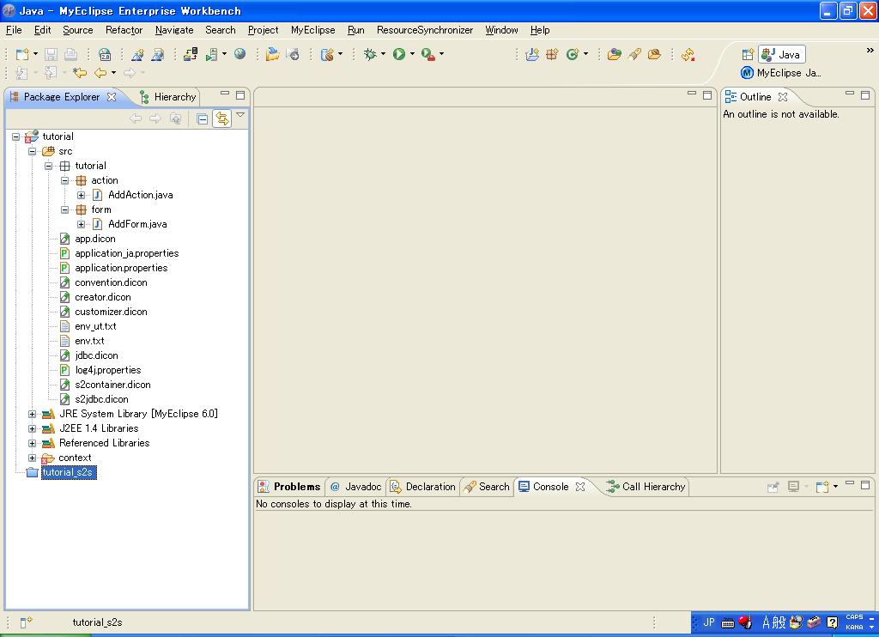Close the Console view tab
Image resolution: width=879 pixels, height=637 pixels.
pos(580,487)
